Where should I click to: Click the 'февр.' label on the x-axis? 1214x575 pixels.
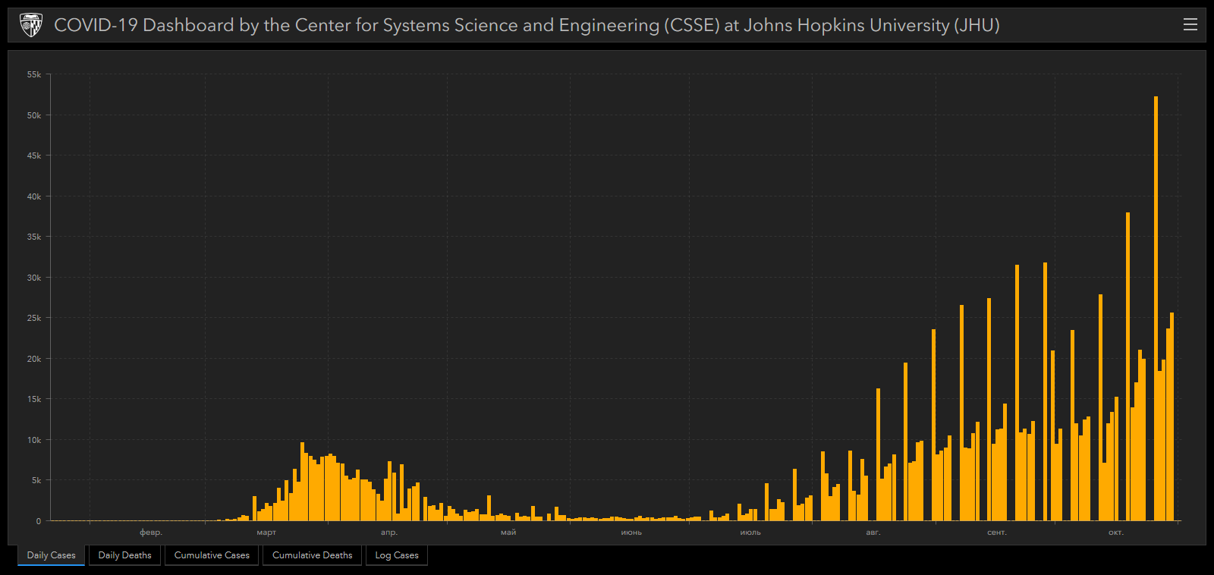[x=151, y=533]
